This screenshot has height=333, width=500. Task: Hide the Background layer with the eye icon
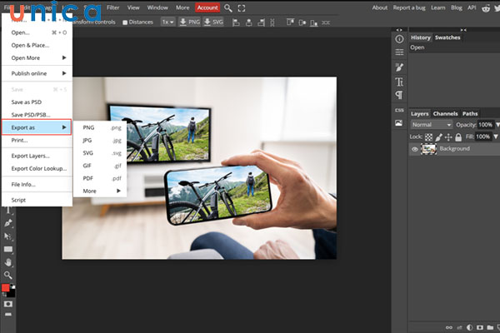click(415, 149)
